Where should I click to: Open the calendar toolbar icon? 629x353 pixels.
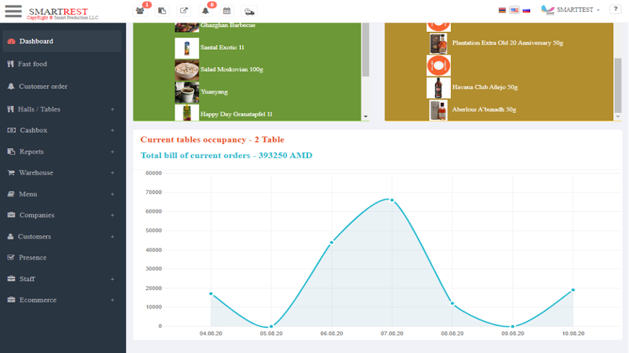click(227, 11)
